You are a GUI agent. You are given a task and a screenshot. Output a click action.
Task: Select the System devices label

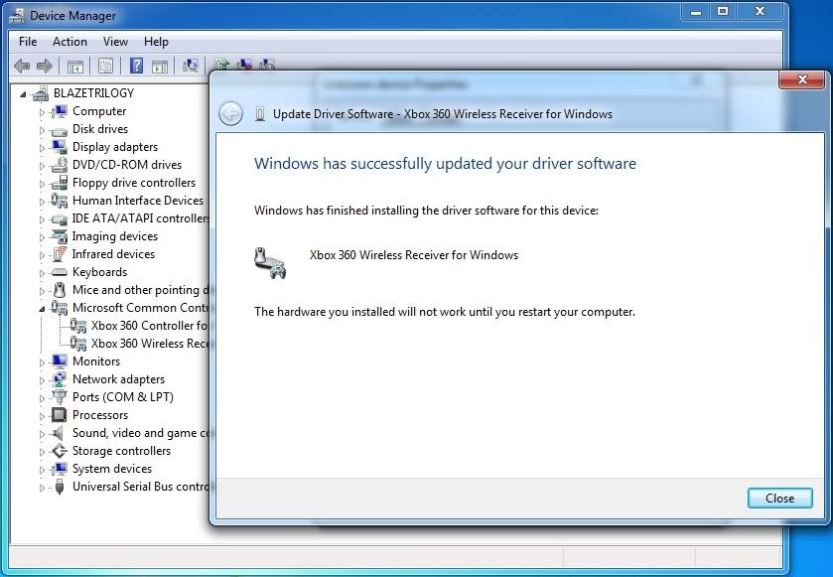coord(112,469)
